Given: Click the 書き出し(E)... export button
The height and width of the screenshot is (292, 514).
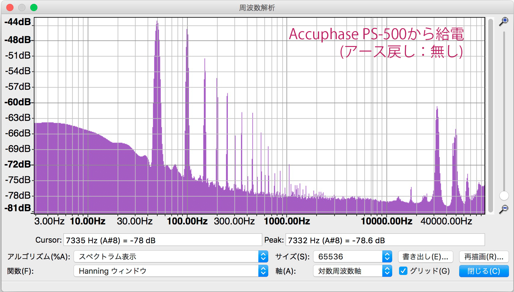Looking at the screenshot, I should point(425,257).
